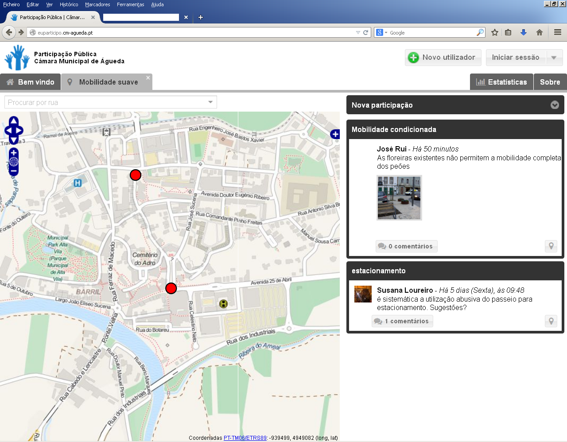Open Firefox hamburger menu
Image resolution: width=567 pixels, height=442 pixels.
(558, 32)
